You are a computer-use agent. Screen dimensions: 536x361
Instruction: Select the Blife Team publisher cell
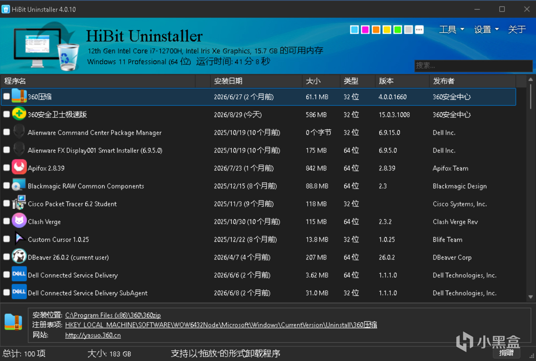pyautogui.click(x=447, y=239)
